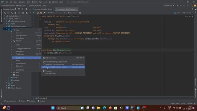The width and height of the screenshot is (197, 111).
Task: Click the UTF-8 encoding status entry
Action: click(x=183, y=104)
